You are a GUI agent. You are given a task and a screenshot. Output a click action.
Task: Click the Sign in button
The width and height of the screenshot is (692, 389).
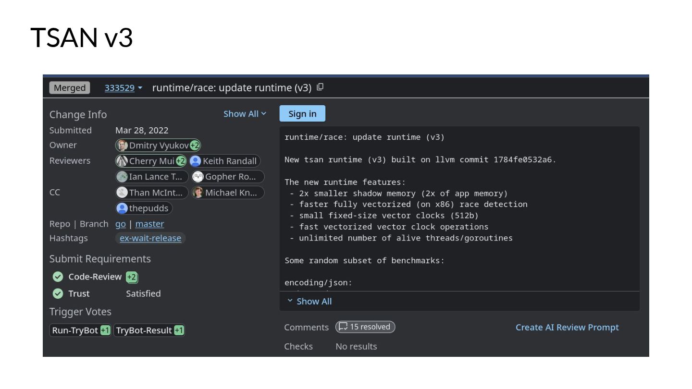(302, 113)
